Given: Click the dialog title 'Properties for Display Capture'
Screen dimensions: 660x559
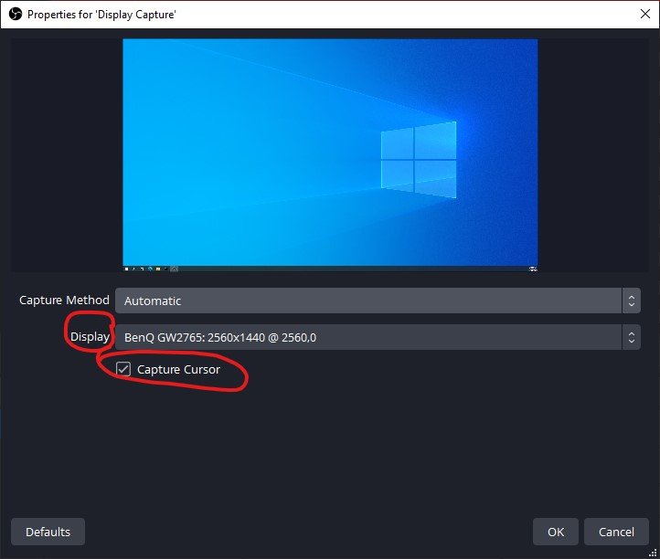Looking at the screenshot, I should [101, 15].
